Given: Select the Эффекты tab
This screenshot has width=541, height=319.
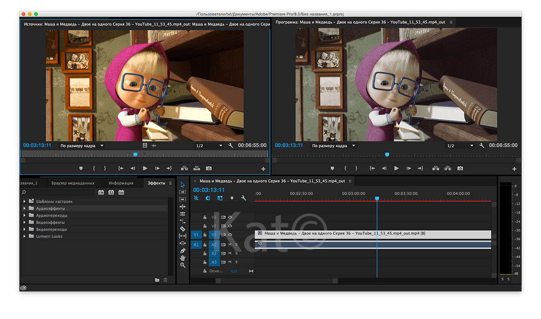Looking at the screenshot, I should pos(156,183).
